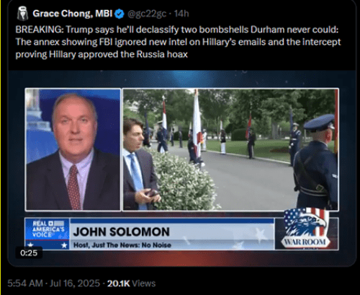Click the Russia hoax line of text
This screenshot has height=295, width=360.
click(x=102, y=54)
